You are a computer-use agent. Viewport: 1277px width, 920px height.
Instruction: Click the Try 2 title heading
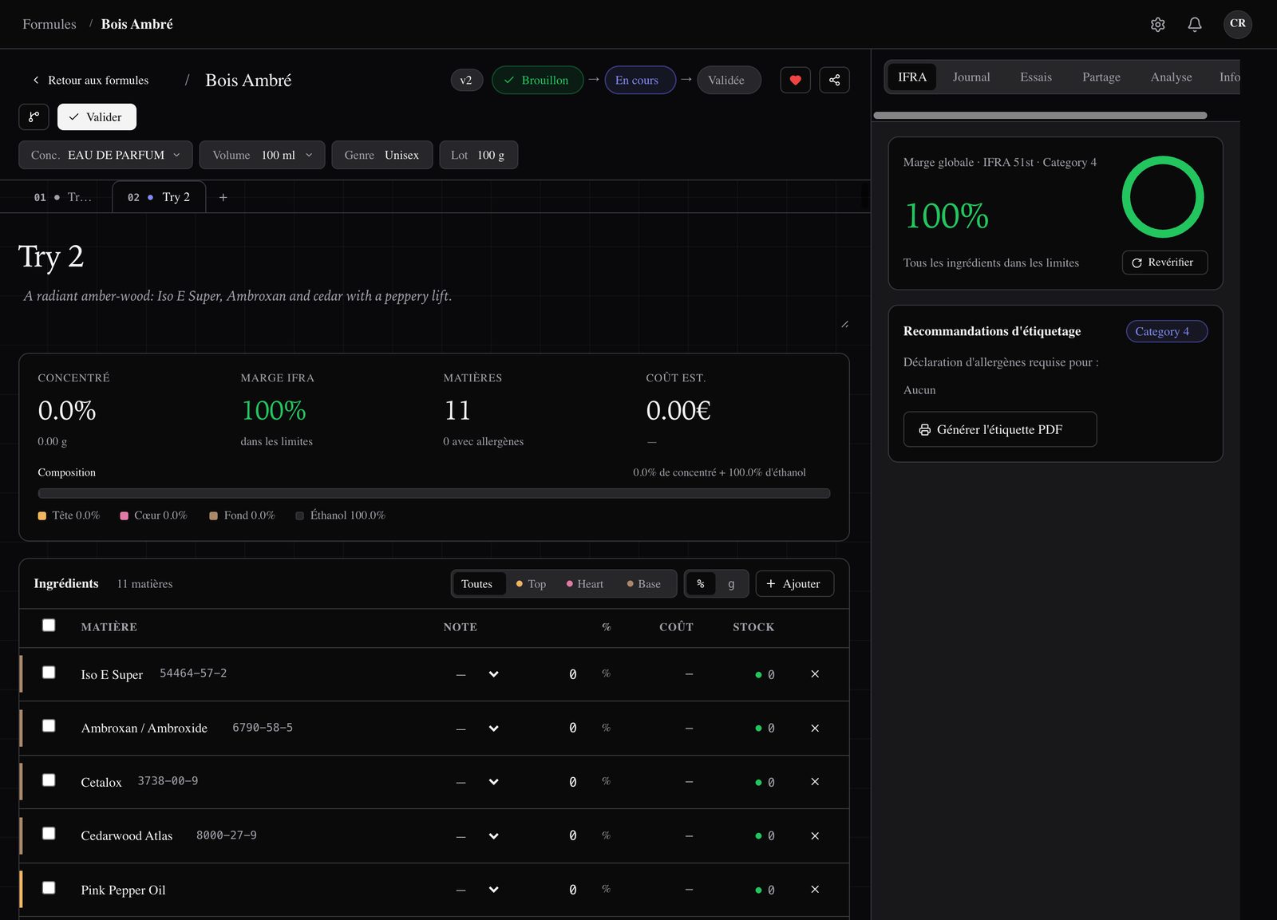[51, 257]
